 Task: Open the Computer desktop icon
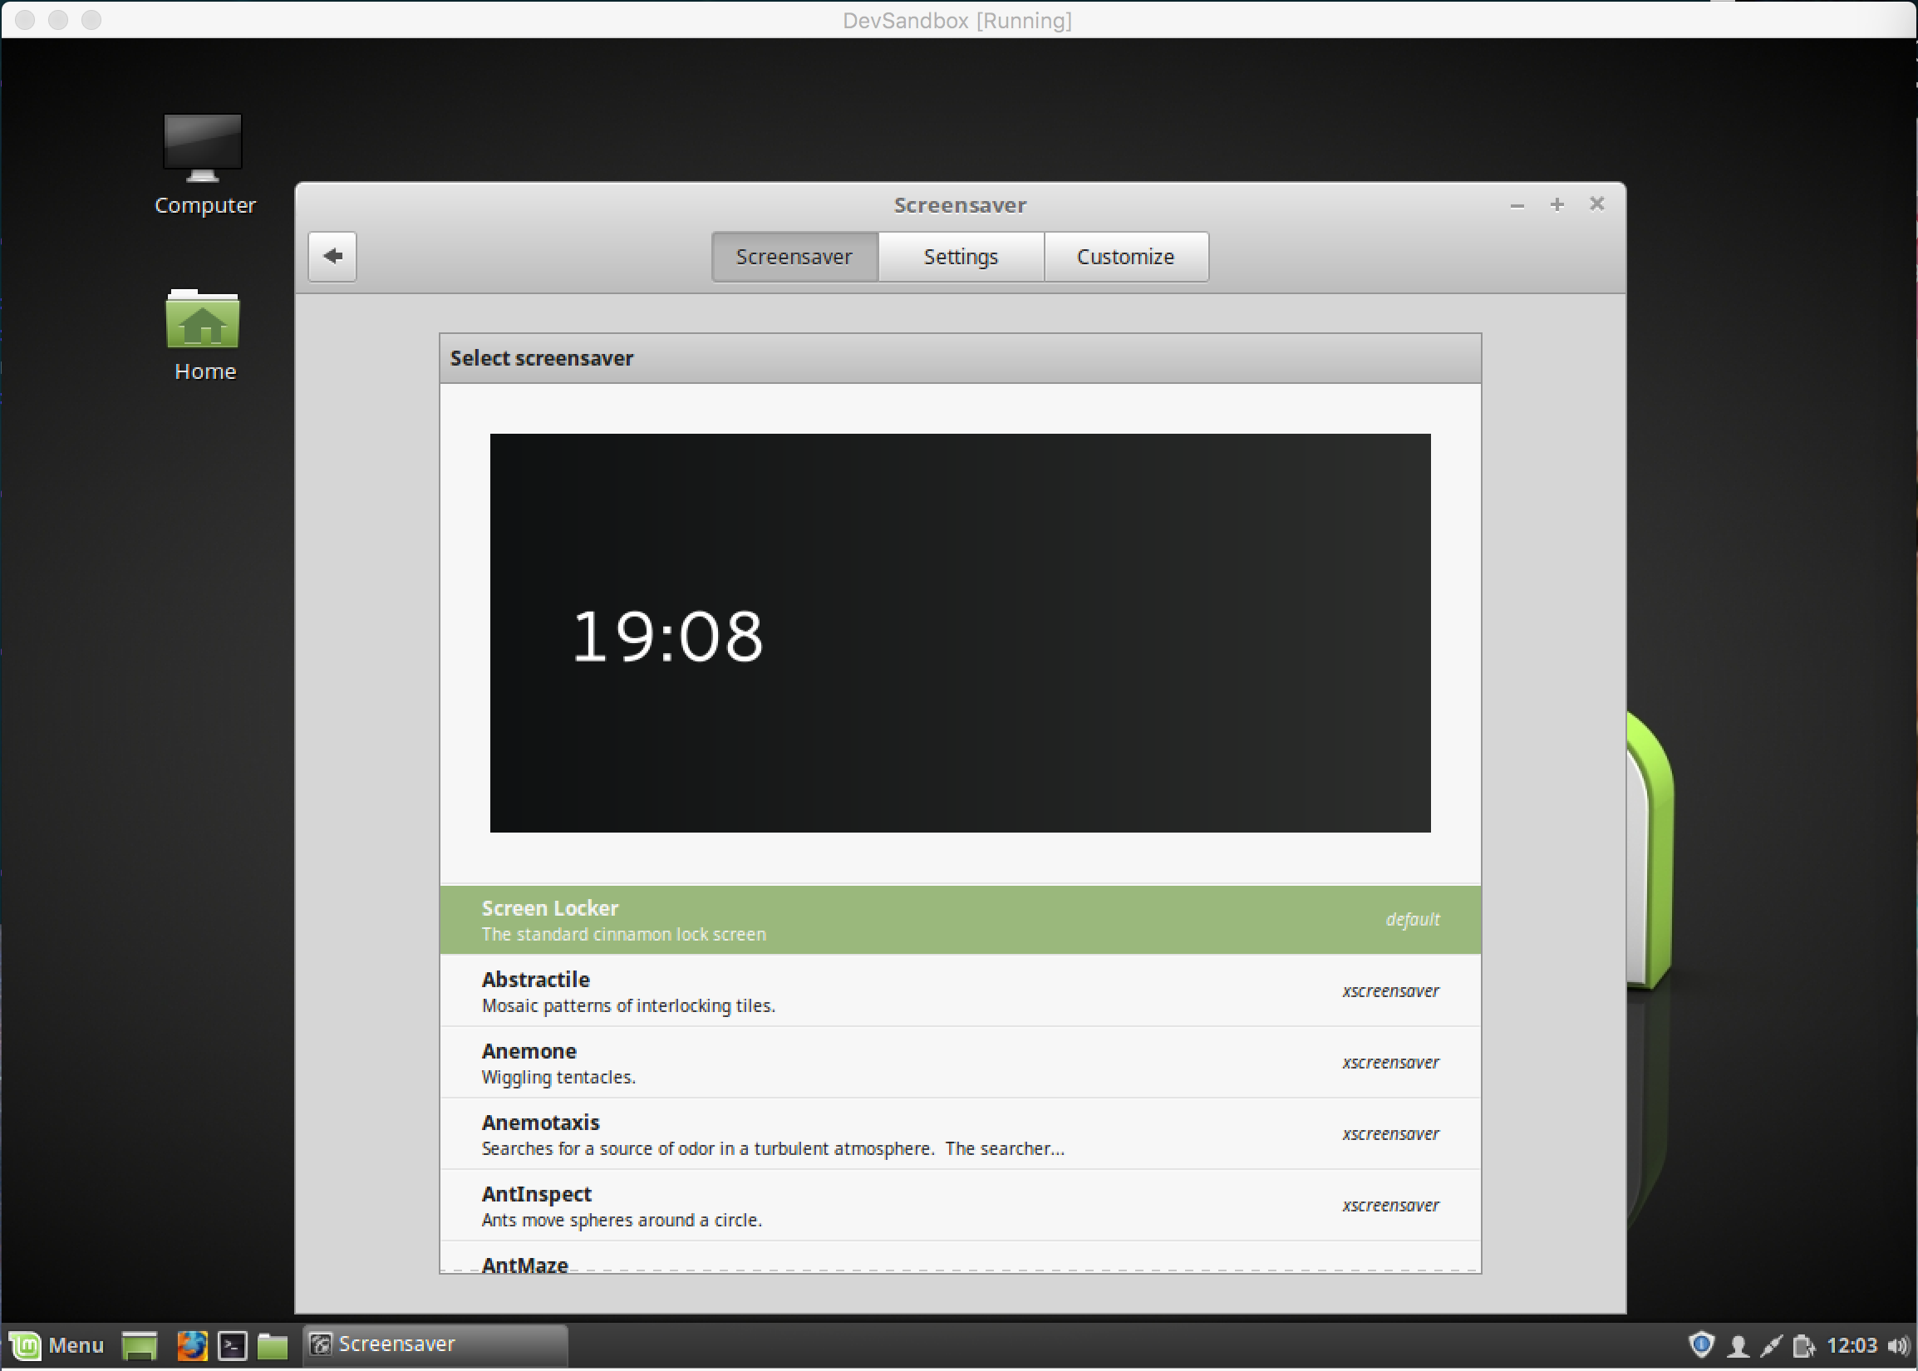tap(204, 165)
